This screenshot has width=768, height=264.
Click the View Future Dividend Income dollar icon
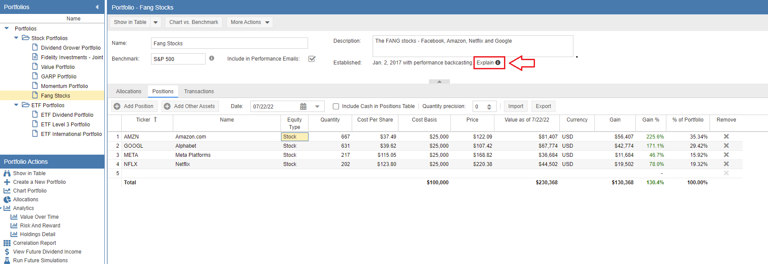(x=7, y=252)
